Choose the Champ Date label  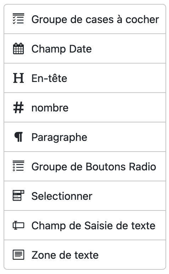61,49
